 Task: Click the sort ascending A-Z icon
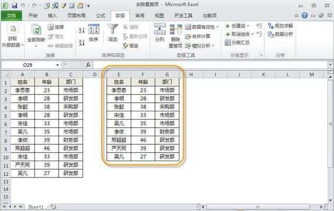(82, 30)
